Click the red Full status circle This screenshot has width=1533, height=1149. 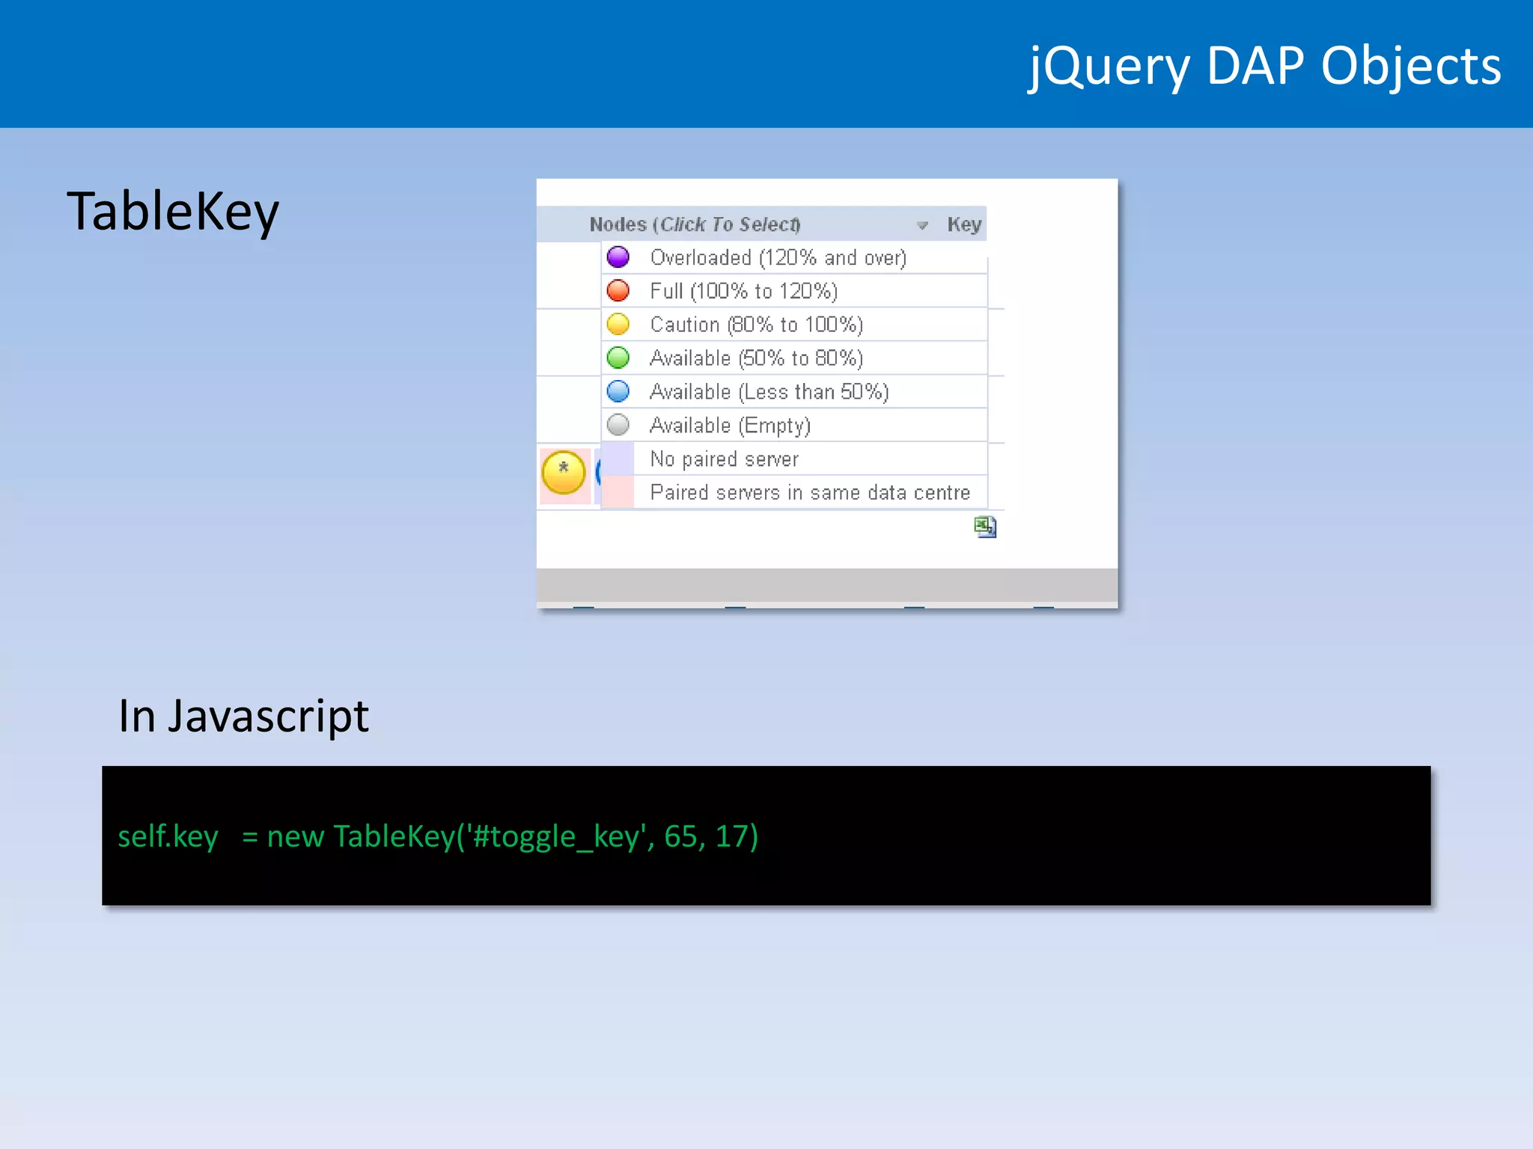point(618,290)
